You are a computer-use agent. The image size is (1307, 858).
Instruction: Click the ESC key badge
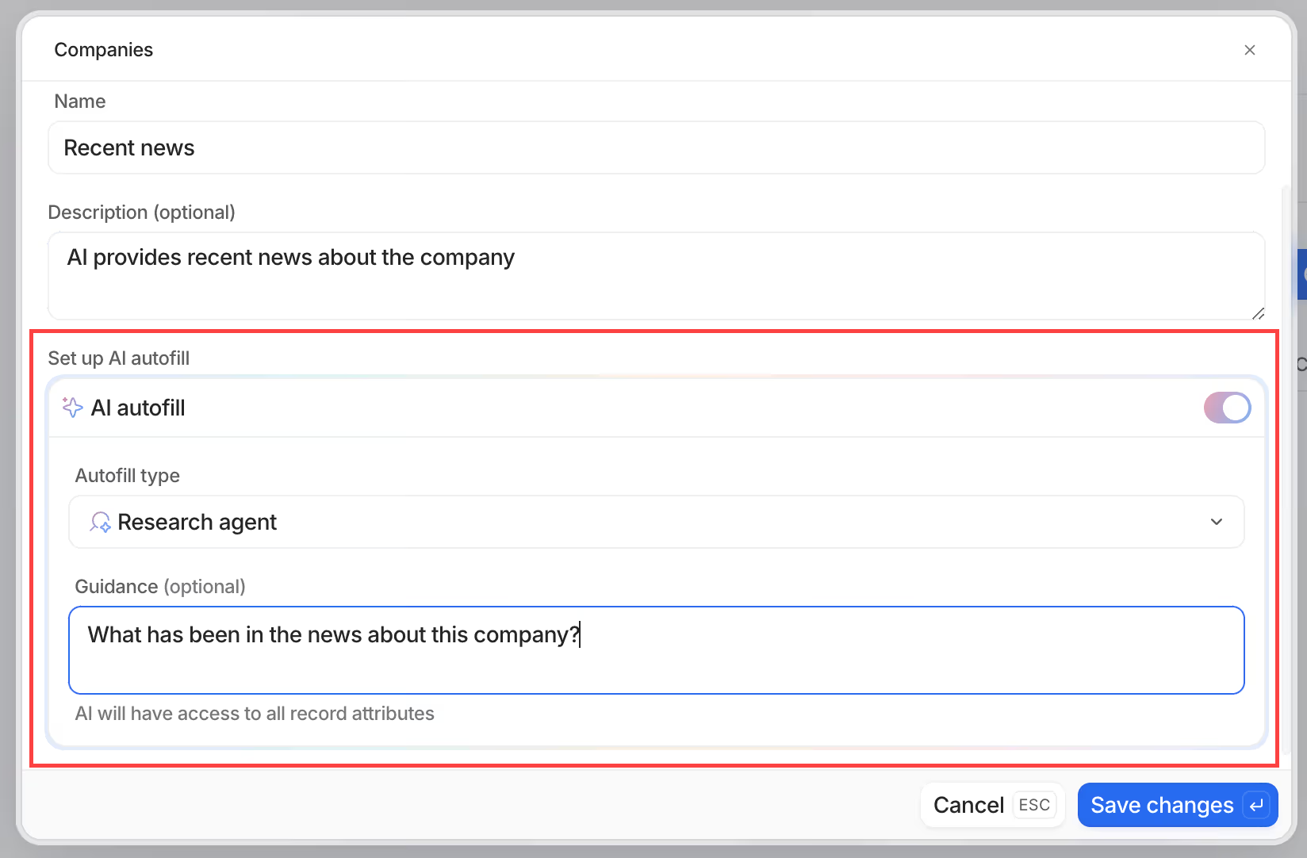pyautogui.click(x=1034, y=805)
